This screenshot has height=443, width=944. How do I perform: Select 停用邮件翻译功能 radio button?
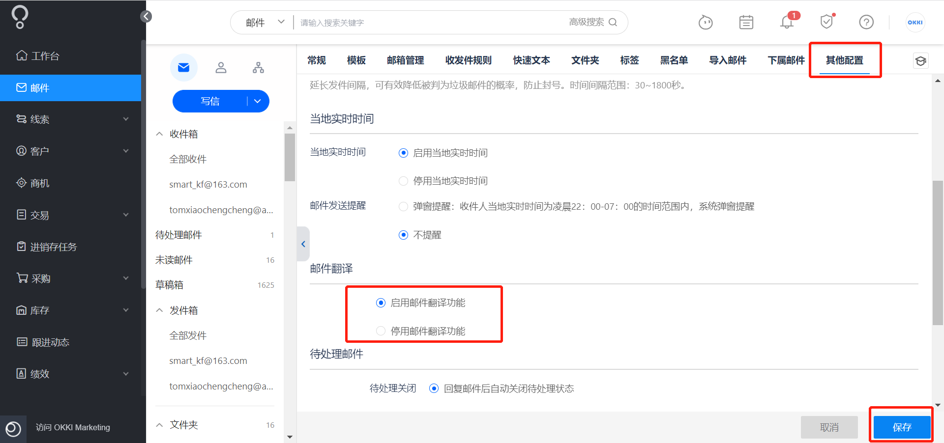pyautogui.click(x=381, y=331)
